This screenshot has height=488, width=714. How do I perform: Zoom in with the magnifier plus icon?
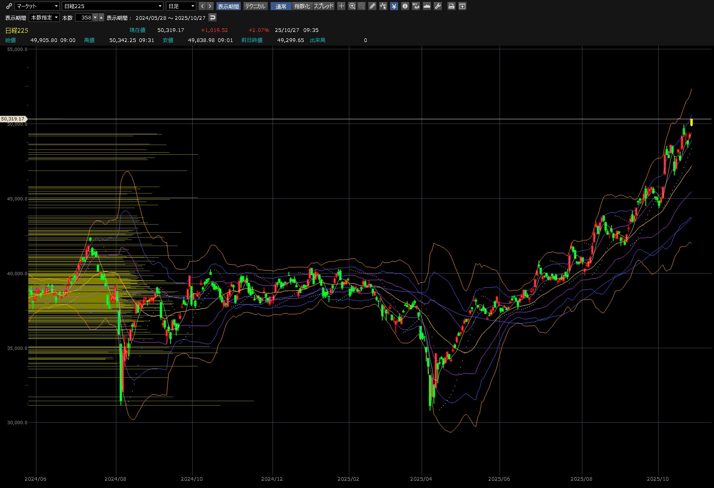tap(352, 6)
